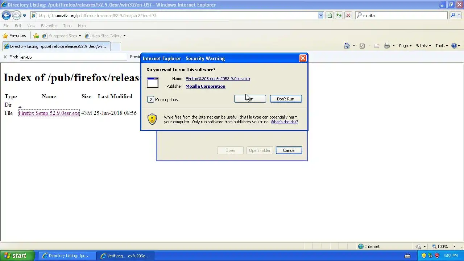The width and height of the screenshot is (464, 261).
Task: Switch to Verifying download taskbar button
Action: click(125, 256)
